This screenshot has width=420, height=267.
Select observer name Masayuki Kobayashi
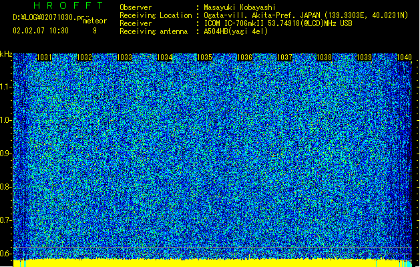click(x=240, y=7)
